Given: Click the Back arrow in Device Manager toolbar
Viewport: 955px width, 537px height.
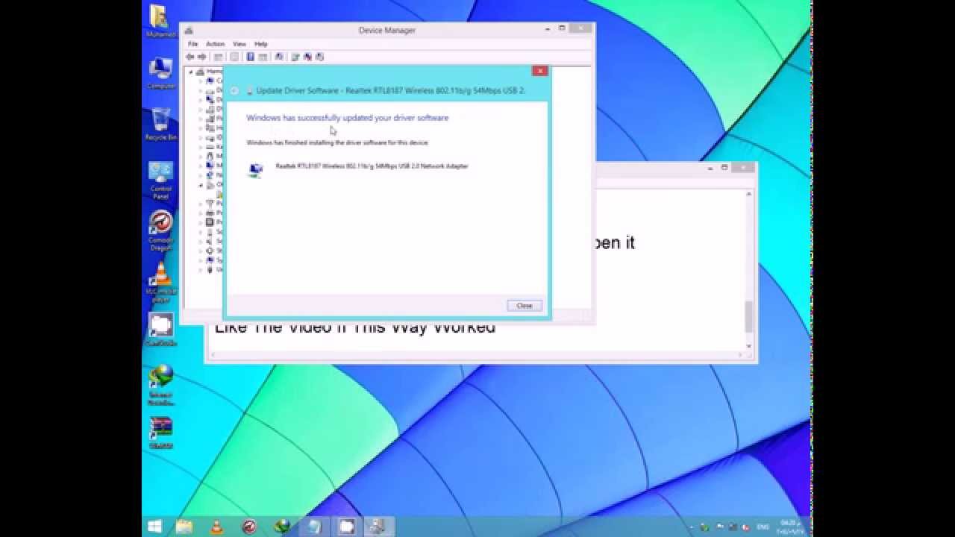Looking at the screenshot, I should (x=190, y=57).
